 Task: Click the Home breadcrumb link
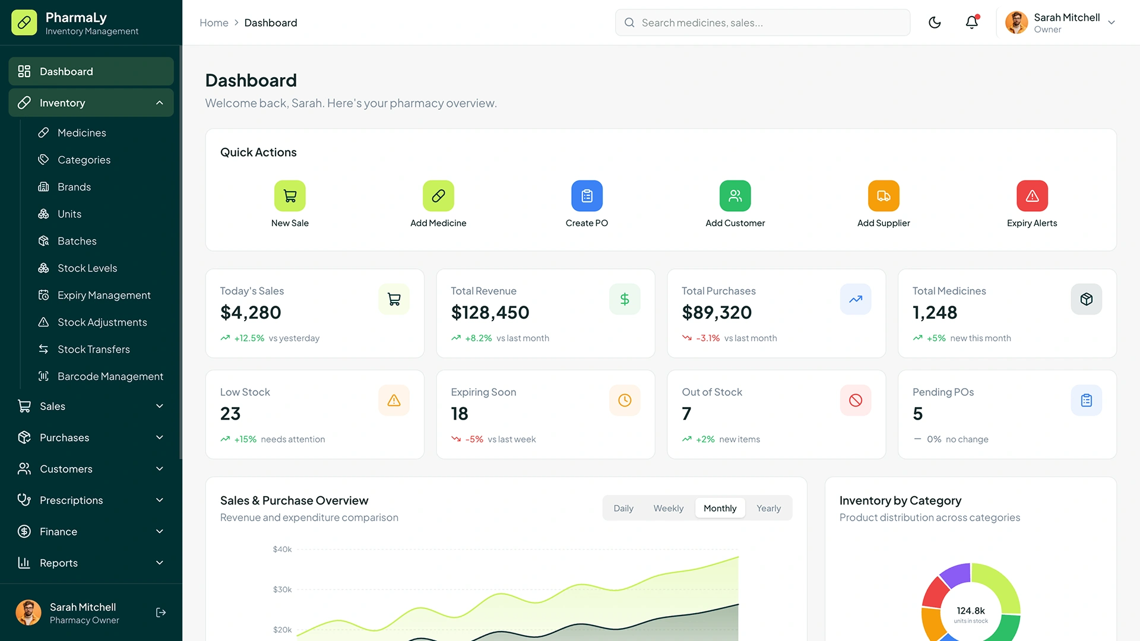point(214,23)
